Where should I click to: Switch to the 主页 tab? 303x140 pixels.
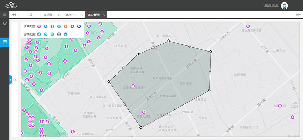pos(29,15)
